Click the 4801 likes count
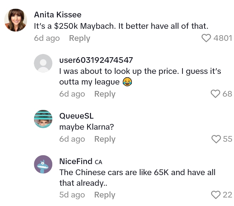Viewport: 234px width, 206px height. point(223,38)
